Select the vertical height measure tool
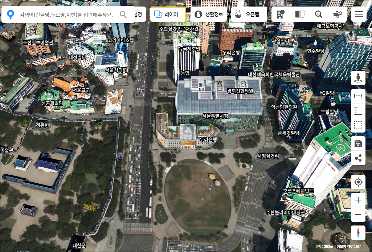Viewport: 372px width, 252px height. click(x=358, y=111)
